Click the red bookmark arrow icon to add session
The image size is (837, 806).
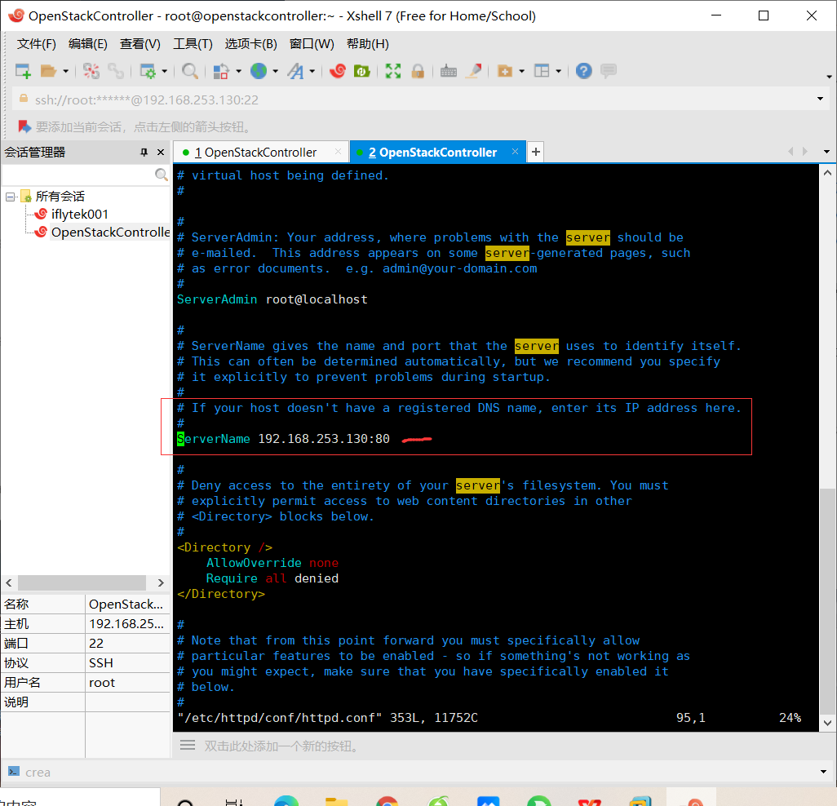pos(24,126)
